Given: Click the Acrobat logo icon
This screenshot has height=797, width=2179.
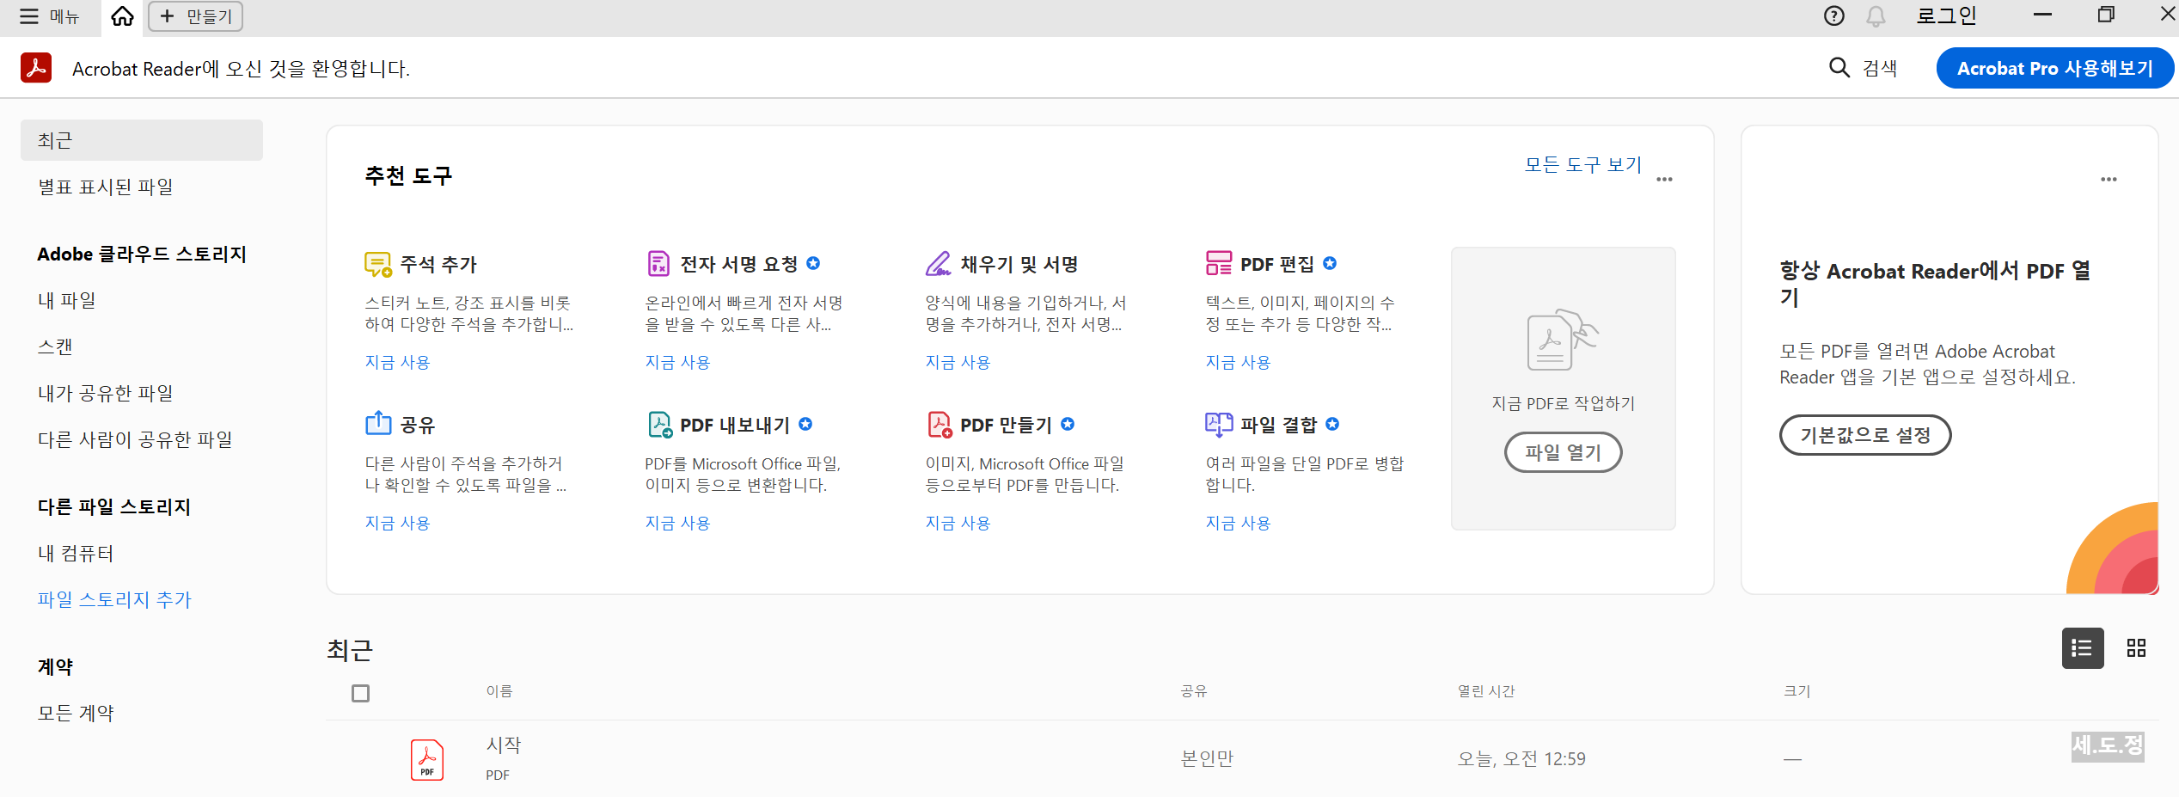Looking at the screenshot, I should pyautogui.click(x=36, y=68).
